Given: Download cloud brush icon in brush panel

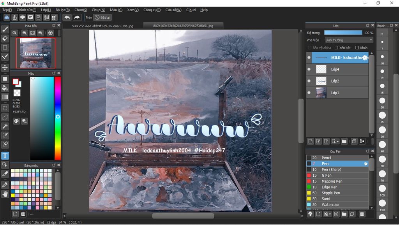Looking at the screenshot, I should click(x=310, y=214).
